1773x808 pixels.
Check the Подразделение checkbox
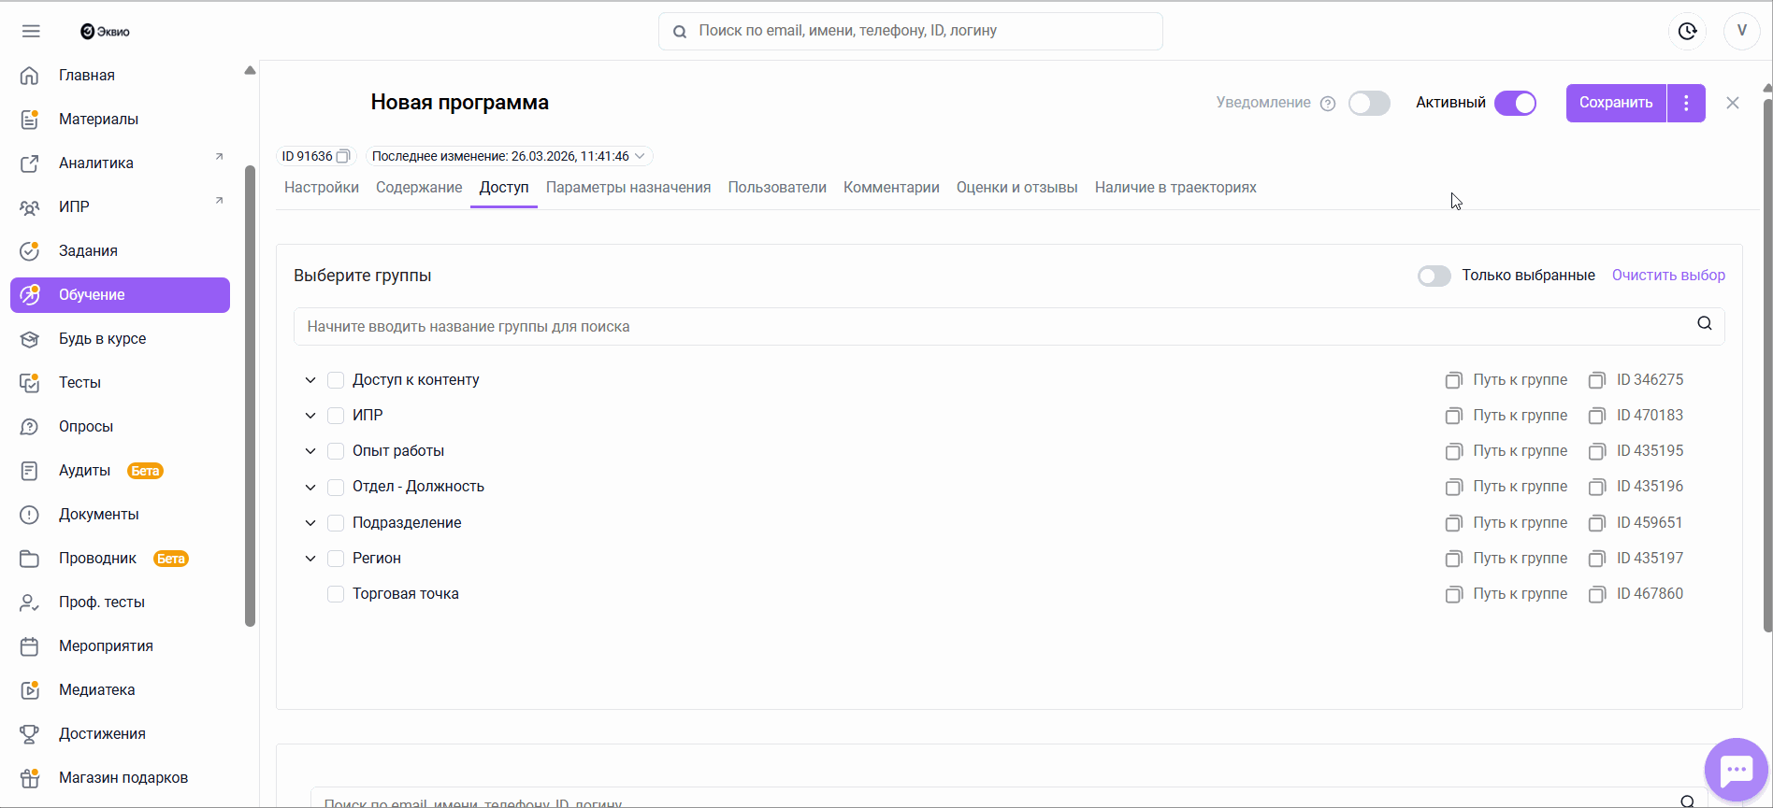[336, 523]
